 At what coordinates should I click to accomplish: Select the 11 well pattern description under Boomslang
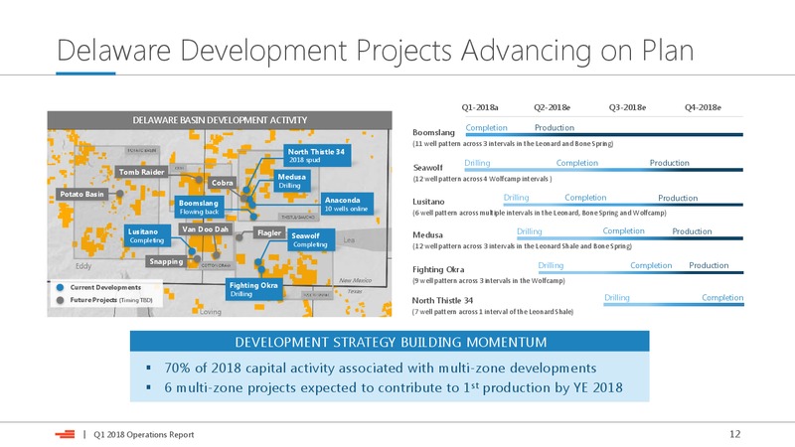513,143
